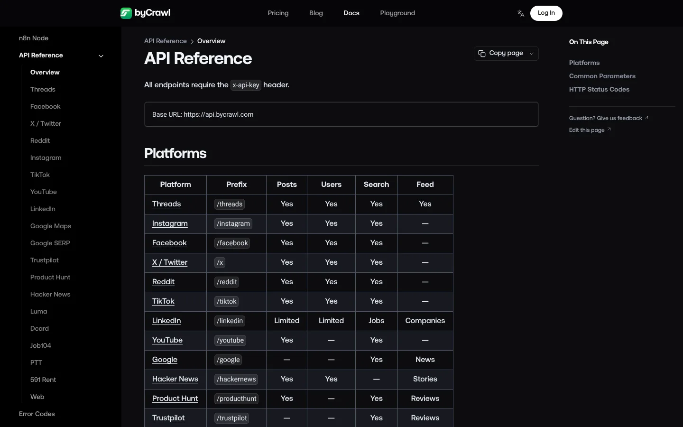Click the LinkedIn link in the table

pyautogui.click(x=166, y=321)
